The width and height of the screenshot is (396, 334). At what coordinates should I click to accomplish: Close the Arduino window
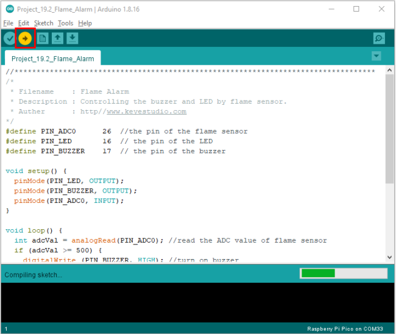[x=381, y=9]
